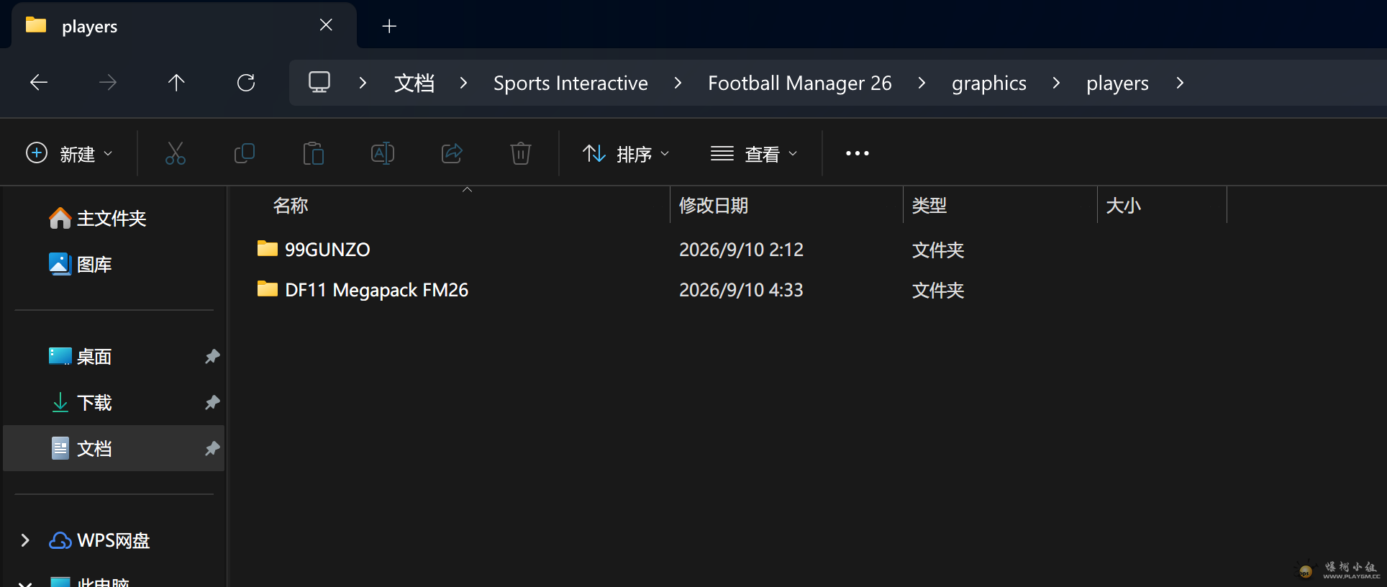Expand chevron after Football Manager 26 breadcrumb

tap(922, 83)
